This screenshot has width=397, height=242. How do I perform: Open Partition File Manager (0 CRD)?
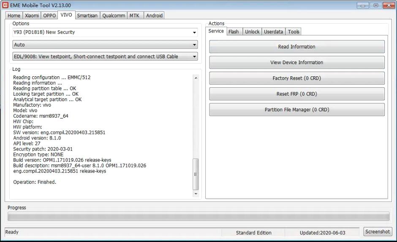point(297,110)
